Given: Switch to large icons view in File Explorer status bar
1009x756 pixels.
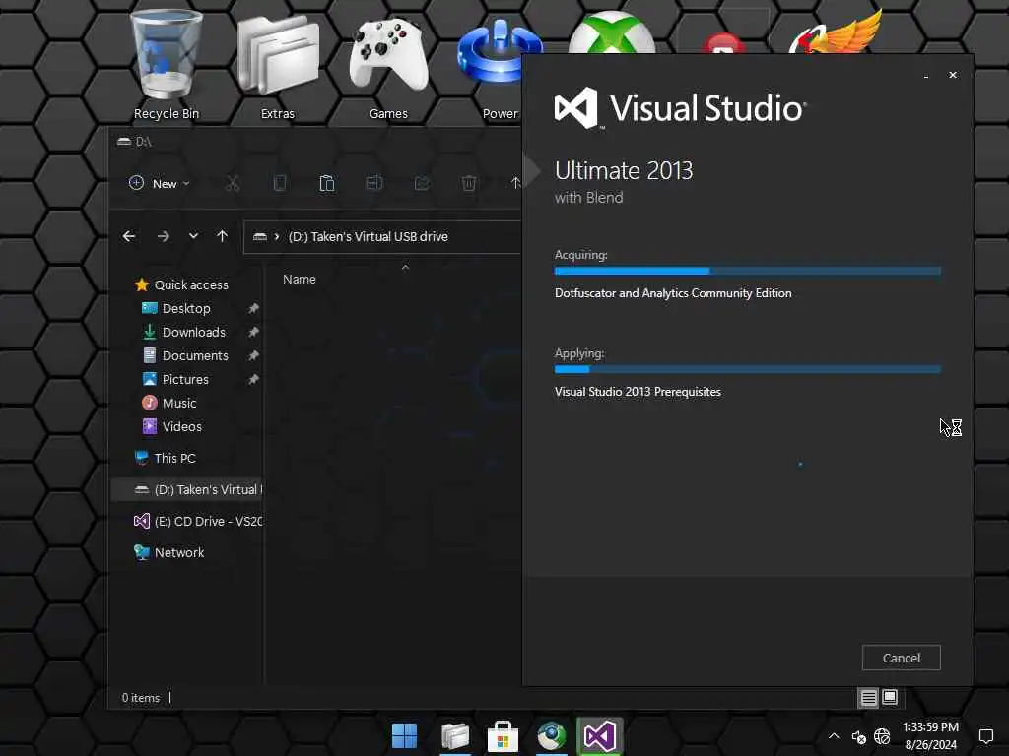Looking at the screenshot, I should (890, 698).
